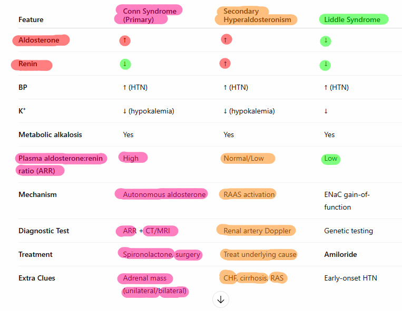Select the Secondary Hyperaldosteronism column header
Viewport: 402px width, 311px height.
(257, 15)
